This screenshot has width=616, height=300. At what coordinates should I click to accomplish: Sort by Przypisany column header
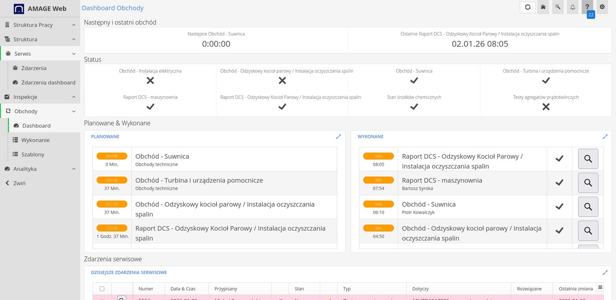(226, 289)
